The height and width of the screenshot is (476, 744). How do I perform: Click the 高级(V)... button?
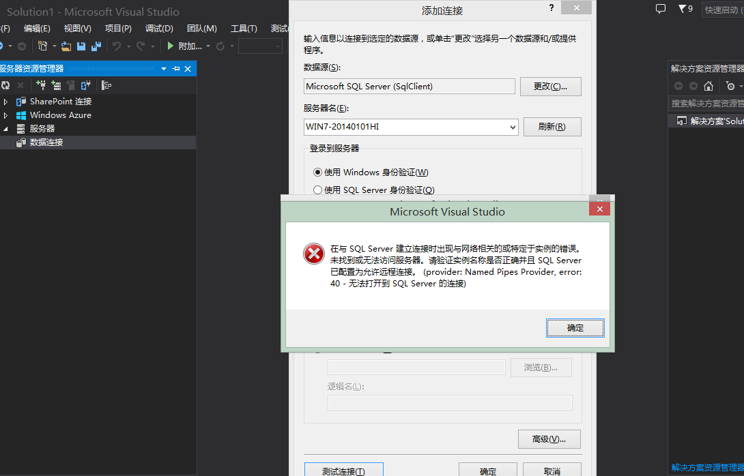(x=549, y=439)
